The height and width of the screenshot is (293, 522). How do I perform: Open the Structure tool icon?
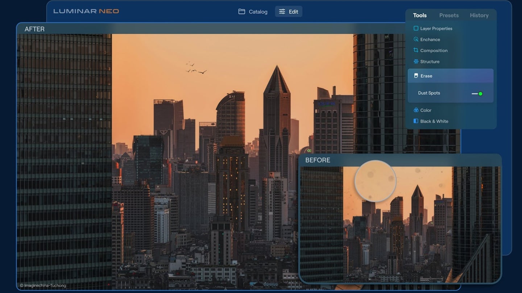416,61
